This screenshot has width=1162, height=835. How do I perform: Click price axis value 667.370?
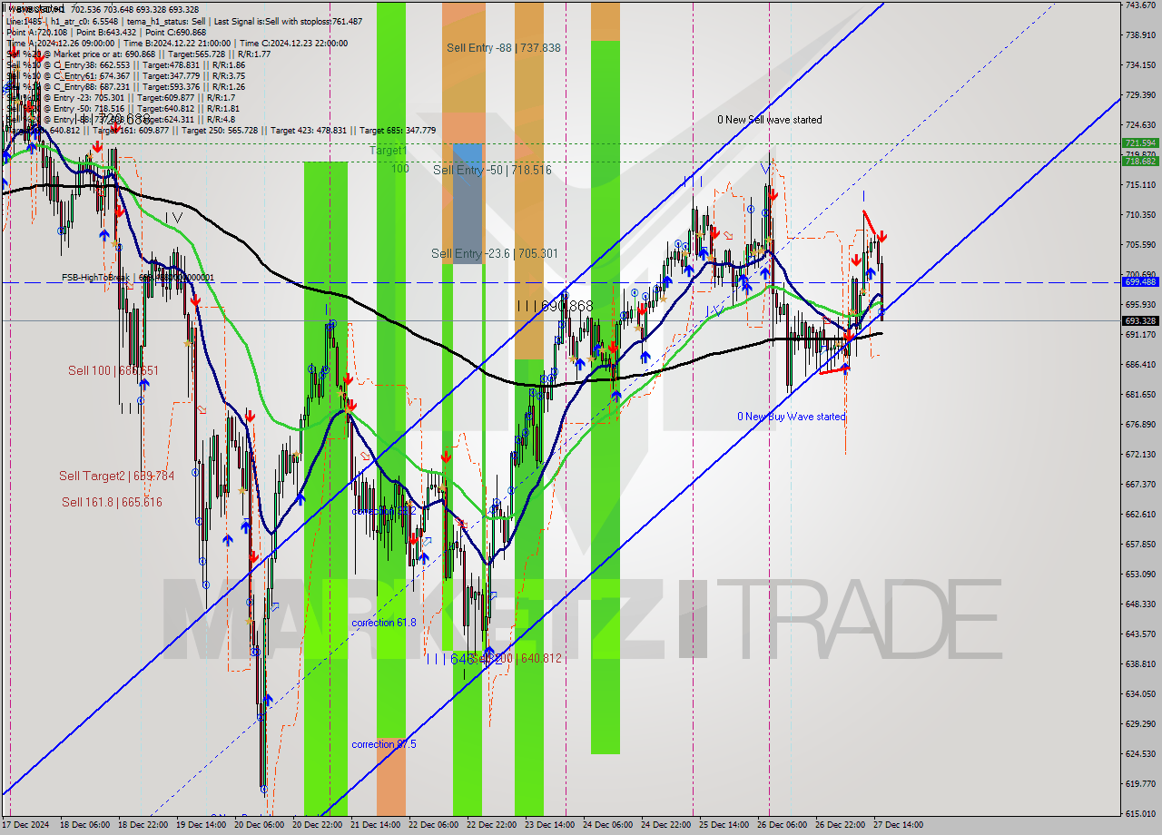(1140, 485)
